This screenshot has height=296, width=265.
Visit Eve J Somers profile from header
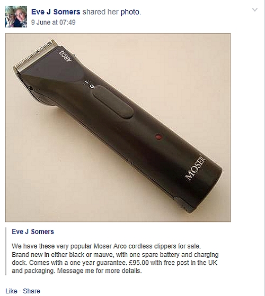coord(56,12)
